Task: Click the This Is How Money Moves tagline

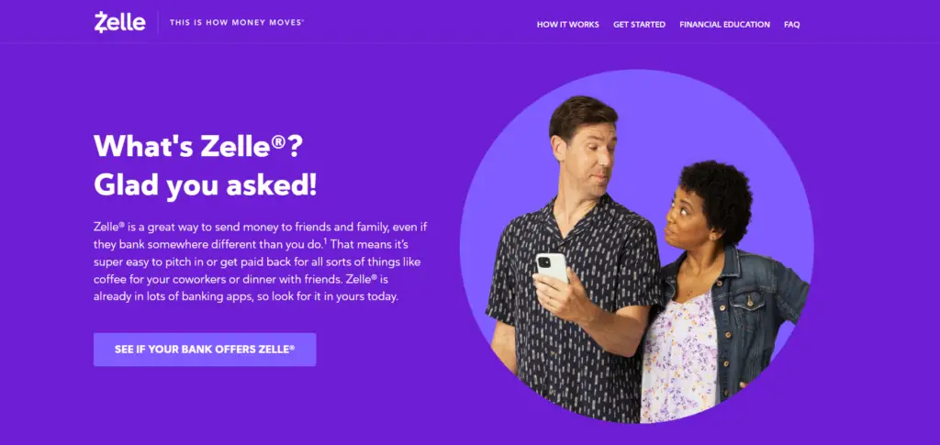Action: click(x=237, y=22)
